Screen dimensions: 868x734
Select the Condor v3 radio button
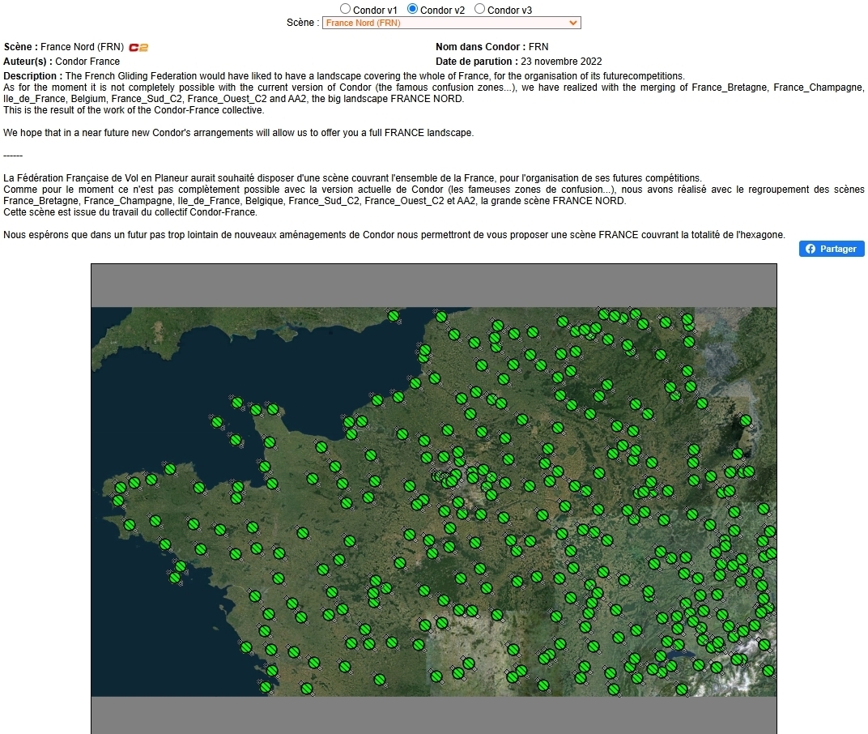click(480, 9)
